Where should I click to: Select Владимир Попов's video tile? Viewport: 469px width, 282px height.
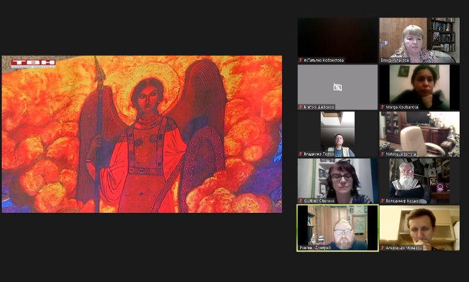338,134
